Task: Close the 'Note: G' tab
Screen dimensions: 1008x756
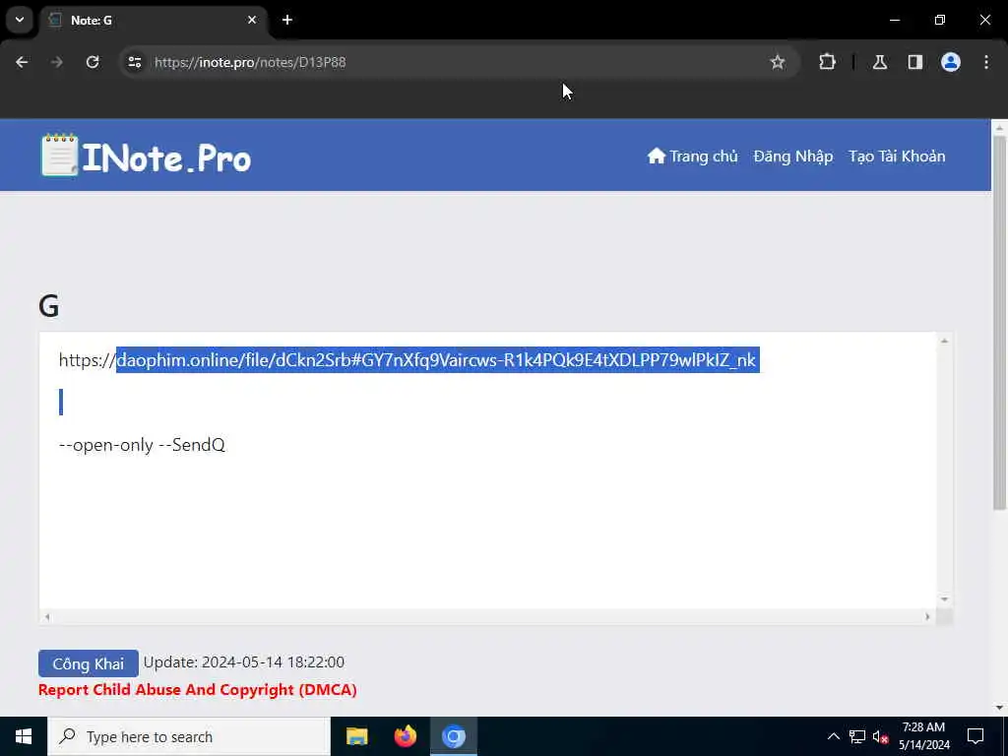Action: 252,20
